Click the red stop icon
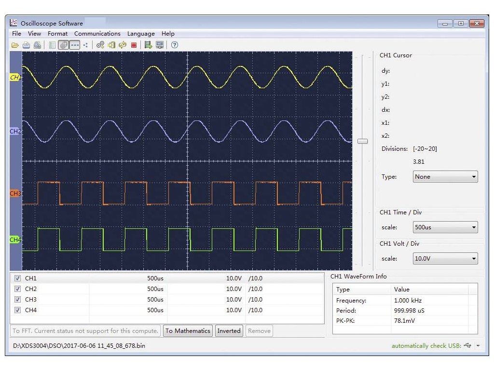Screen dimensions: 494x370 (x=134, y=45)
